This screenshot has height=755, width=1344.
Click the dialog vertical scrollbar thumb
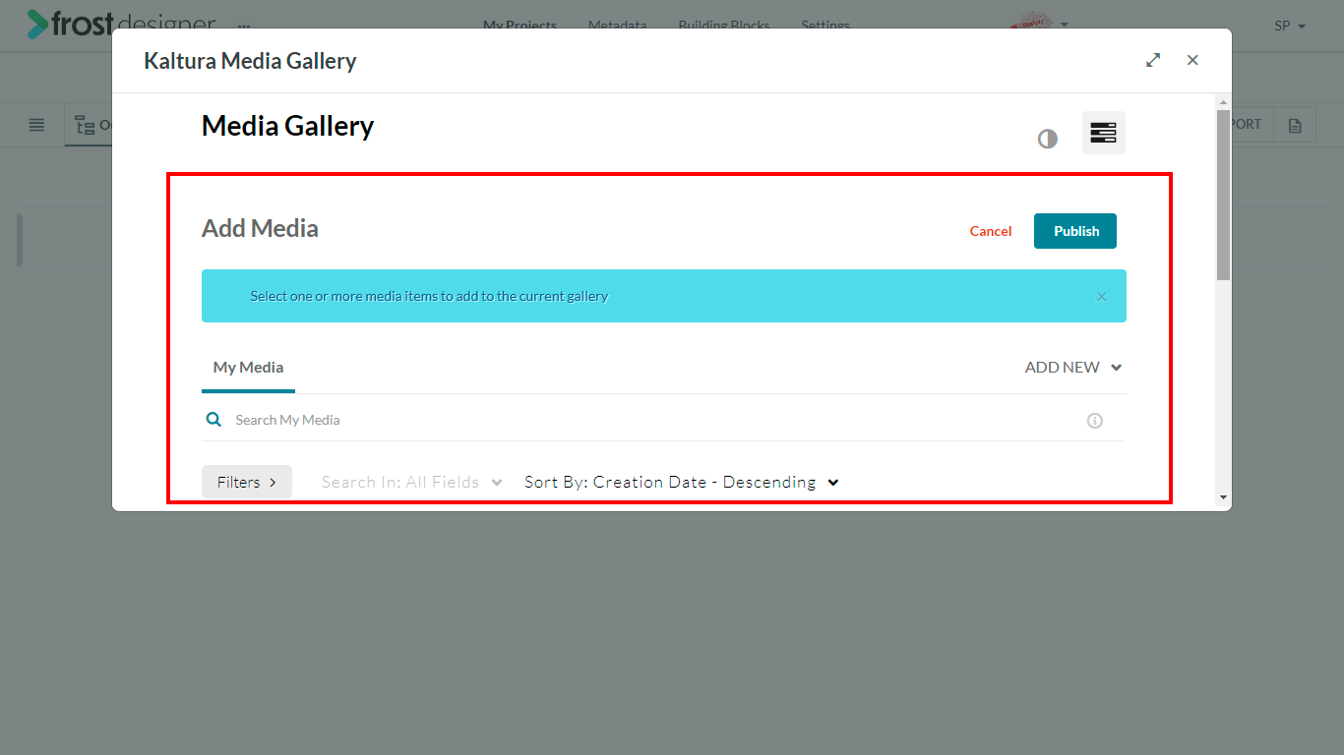tap(1223, 195)
